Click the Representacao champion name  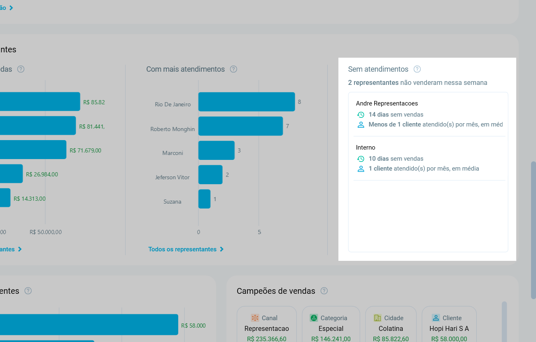tap(267, 329)
